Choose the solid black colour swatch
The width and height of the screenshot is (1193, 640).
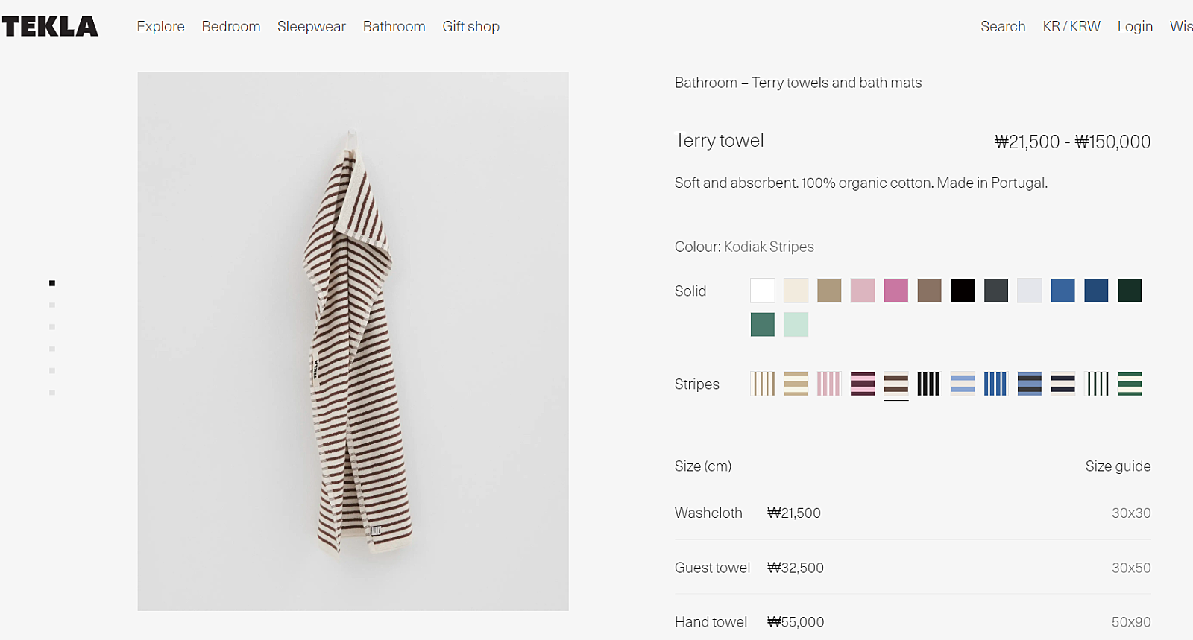(x=963, y=291)
